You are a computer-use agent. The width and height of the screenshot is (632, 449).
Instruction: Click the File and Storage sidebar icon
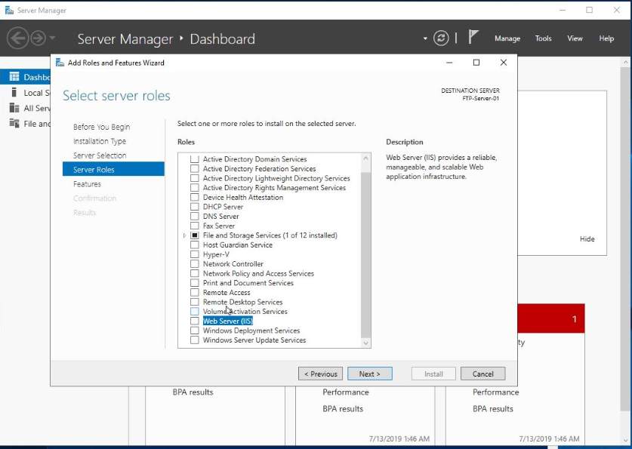pos(14,123)
